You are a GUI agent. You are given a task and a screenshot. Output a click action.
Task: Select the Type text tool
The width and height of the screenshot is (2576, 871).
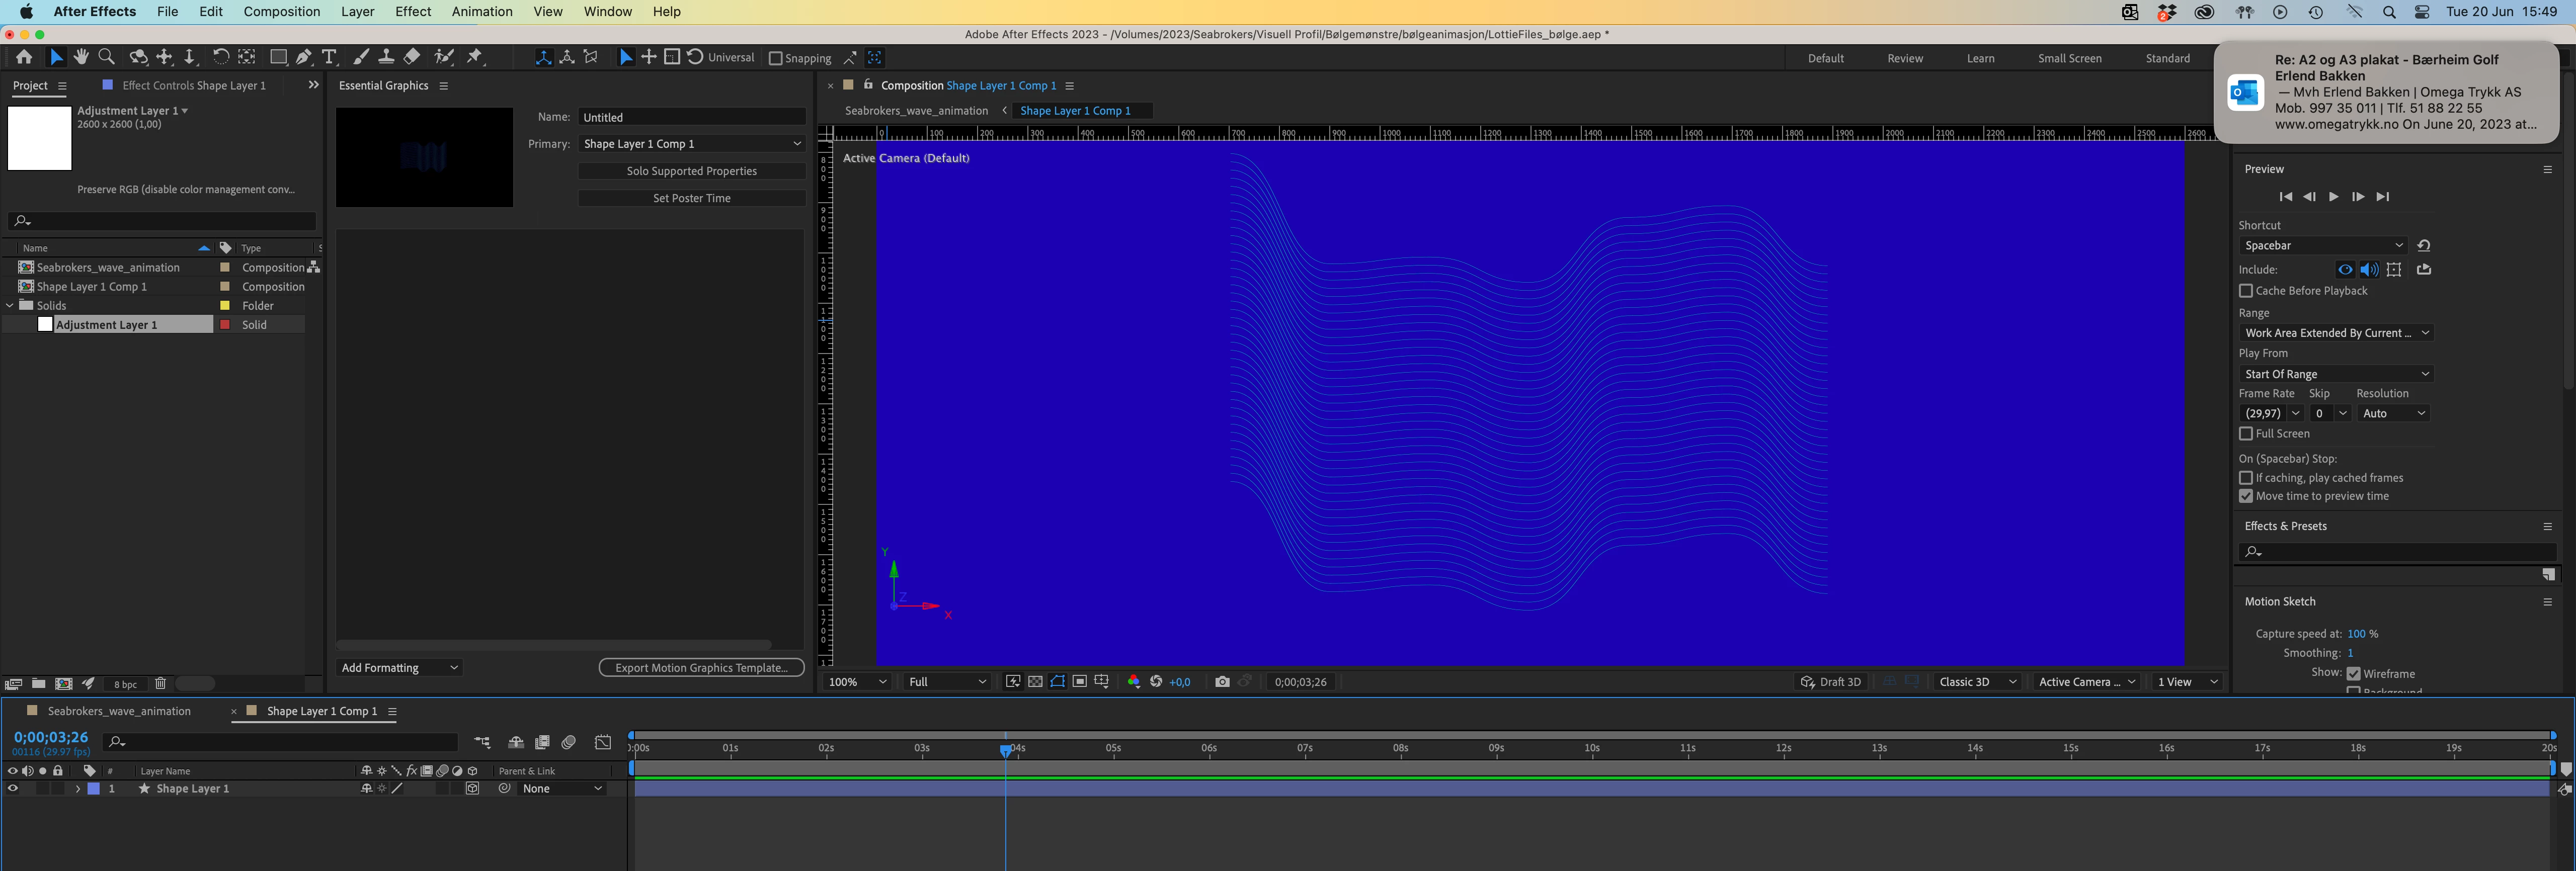[329, 57]
